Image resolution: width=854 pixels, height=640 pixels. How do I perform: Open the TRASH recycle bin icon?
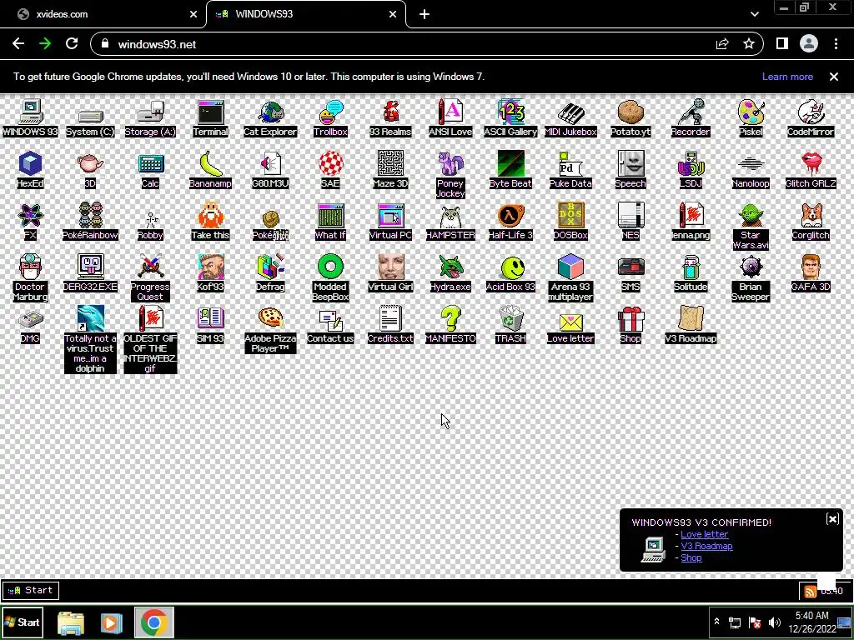[510, 325]
